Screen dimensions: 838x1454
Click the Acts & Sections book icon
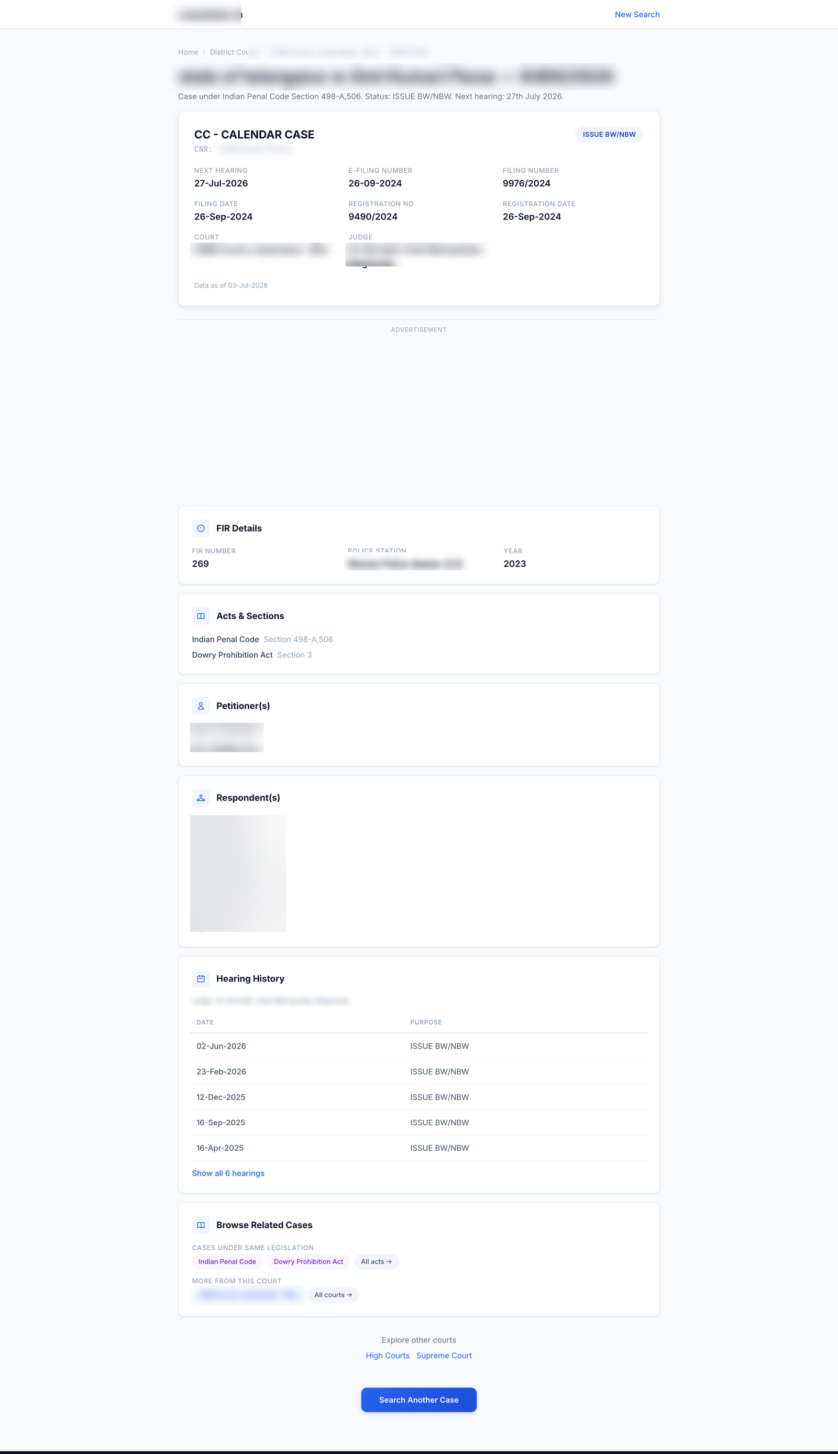pyautogui.click(x=200, y=615)
